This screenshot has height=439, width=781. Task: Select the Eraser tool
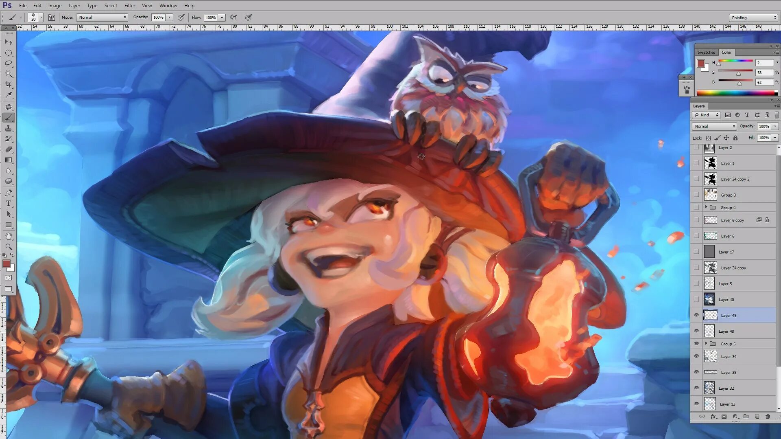(8, 149)
